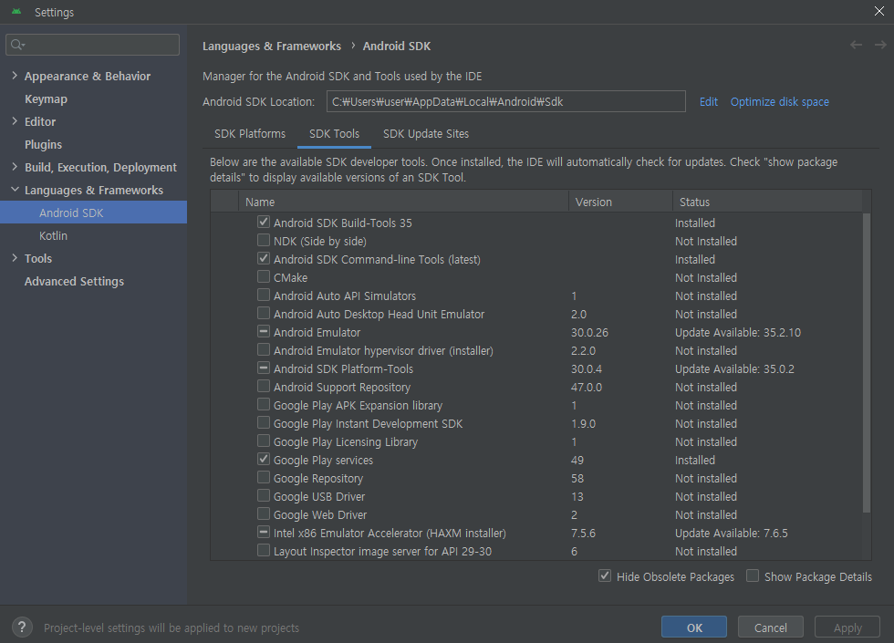Check Android Emulator hypervisor driver (installer)
The image size is (894, 643).
tap(264, 349)
